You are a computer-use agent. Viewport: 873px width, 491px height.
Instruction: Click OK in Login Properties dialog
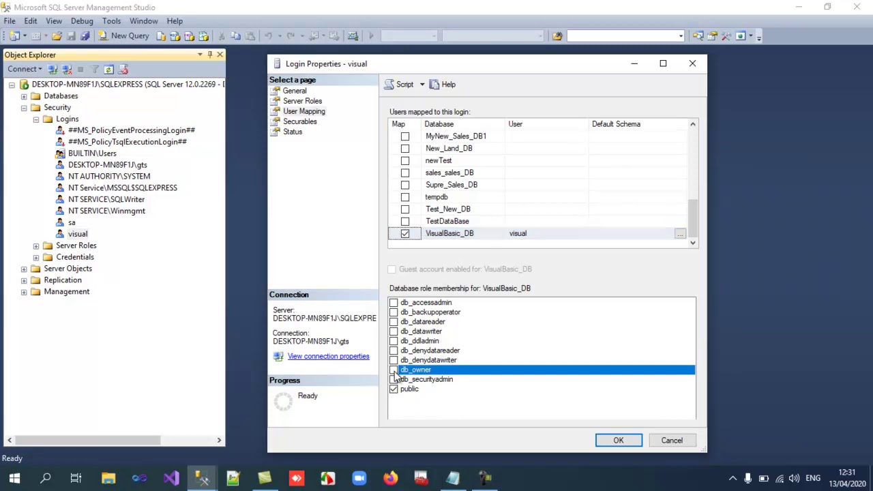click(619, 441)
